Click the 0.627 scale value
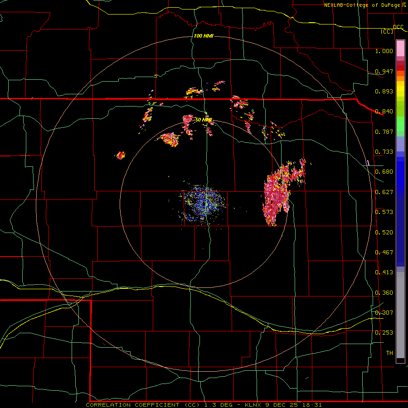 coord(384,192)
